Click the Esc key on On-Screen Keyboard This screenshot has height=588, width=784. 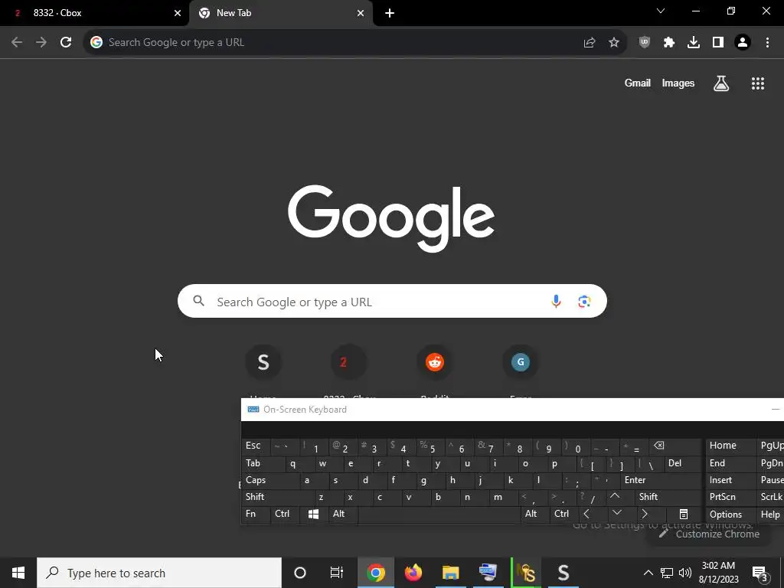click(256, 446)
